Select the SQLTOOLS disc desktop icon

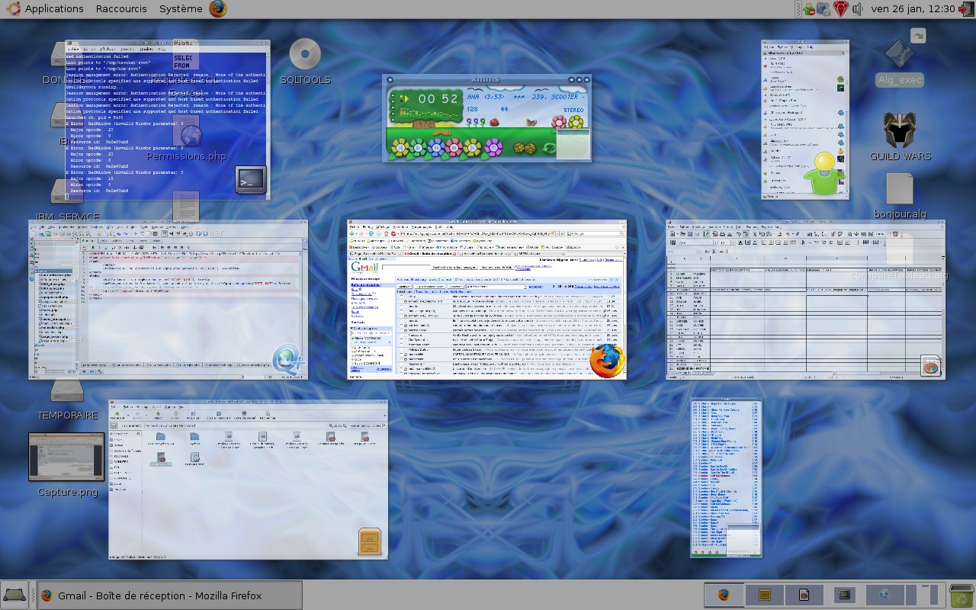(x=305, y=61)
